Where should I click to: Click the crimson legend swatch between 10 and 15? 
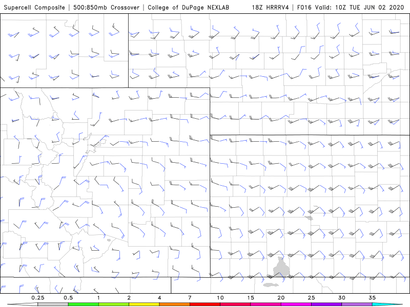pyautogui.click(x=235, y=304)
